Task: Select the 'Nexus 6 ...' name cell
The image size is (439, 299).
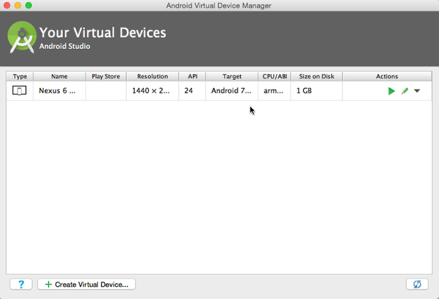Action: (59, 91)
